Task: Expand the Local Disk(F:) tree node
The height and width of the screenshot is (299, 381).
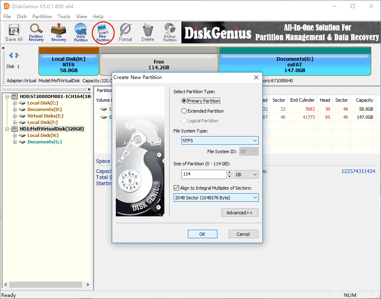Action: pos(15,122)
